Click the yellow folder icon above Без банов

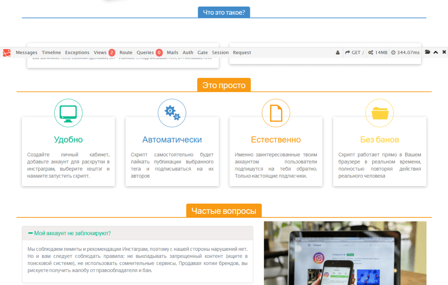click(x=379, y=113)
